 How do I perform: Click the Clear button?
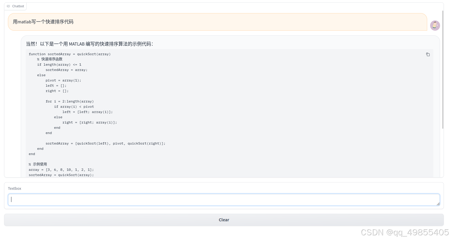(x=224, y=220)
